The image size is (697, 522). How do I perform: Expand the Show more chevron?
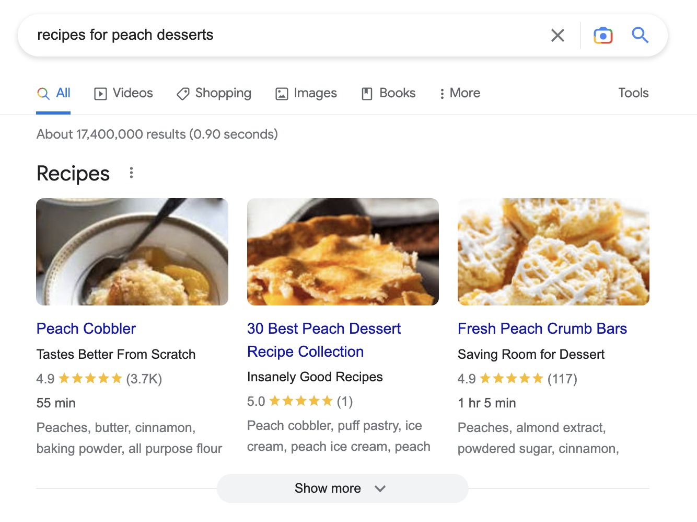coord(380,489)
